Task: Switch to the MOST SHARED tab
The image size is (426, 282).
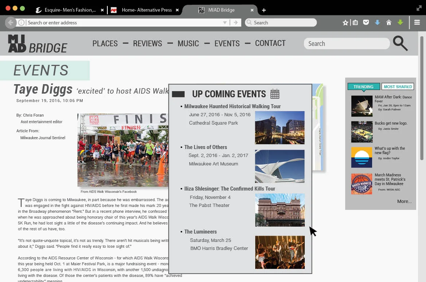Action: (x=398, y=86)
